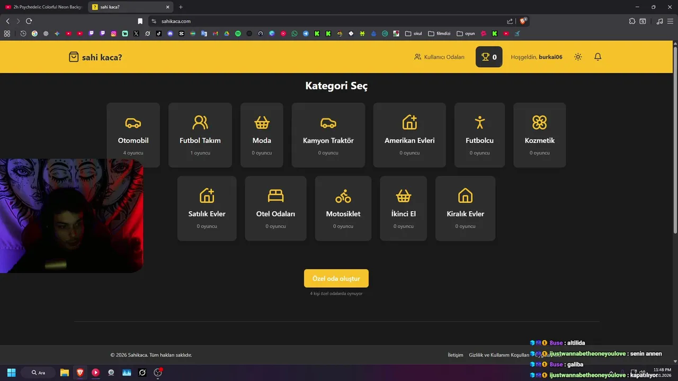
Task: Click the sahi kaca? shopping bag logo
Action: click(x=74, y=57)
